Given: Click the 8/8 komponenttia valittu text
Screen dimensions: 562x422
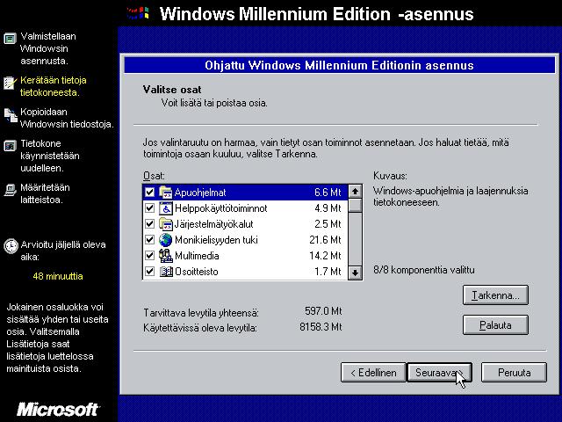Looking at the screenshot, I should (423, 270).
